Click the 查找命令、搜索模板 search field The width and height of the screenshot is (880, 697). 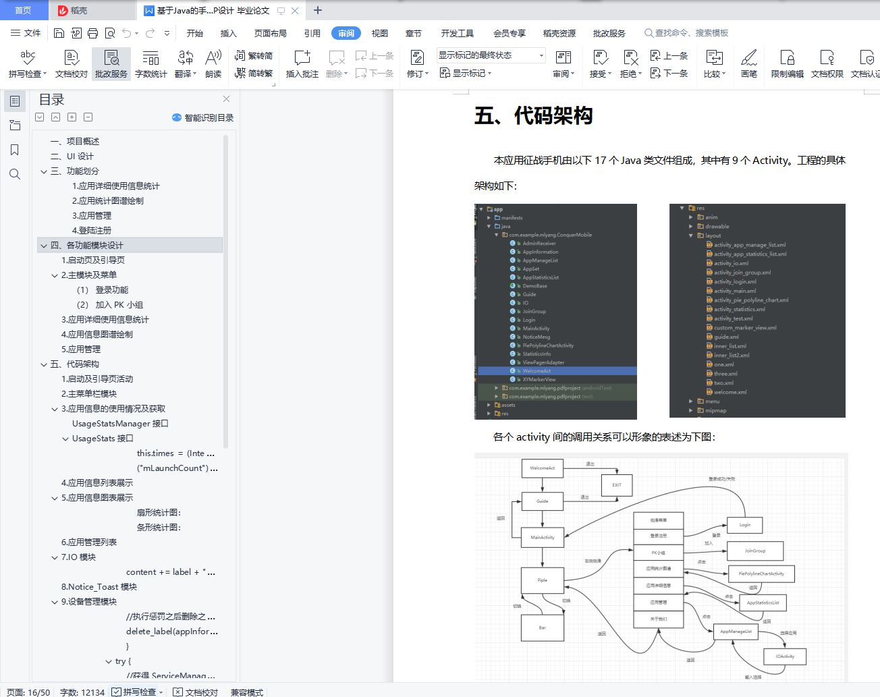click(x=686, y=33)
